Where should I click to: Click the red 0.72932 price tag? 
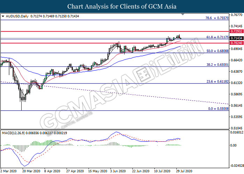coord(236,31)
